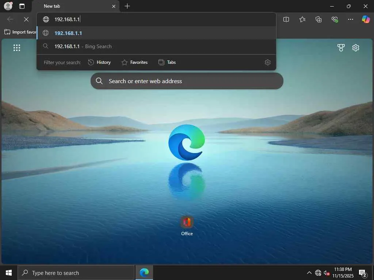Viewport: 374px width, 280px height.
Task: Open the network status tray icon
Action: pyautogui.click(x=318, y=273)
